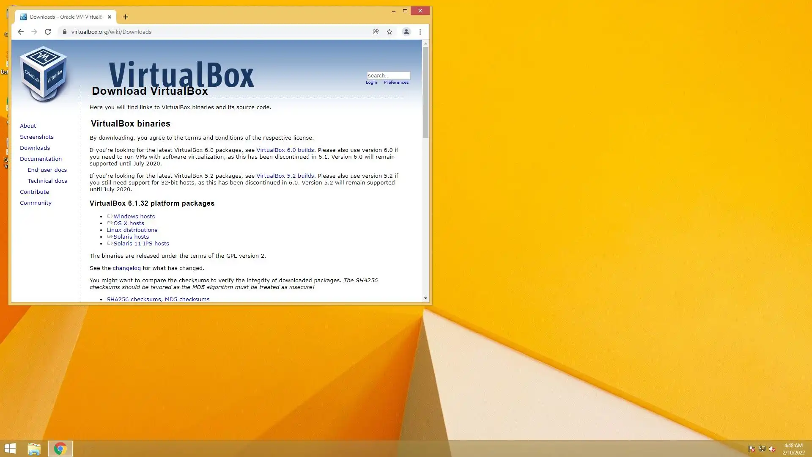The image size is (812, 457).
Task: Click the Windows Start button
Action: coord(10,449)
